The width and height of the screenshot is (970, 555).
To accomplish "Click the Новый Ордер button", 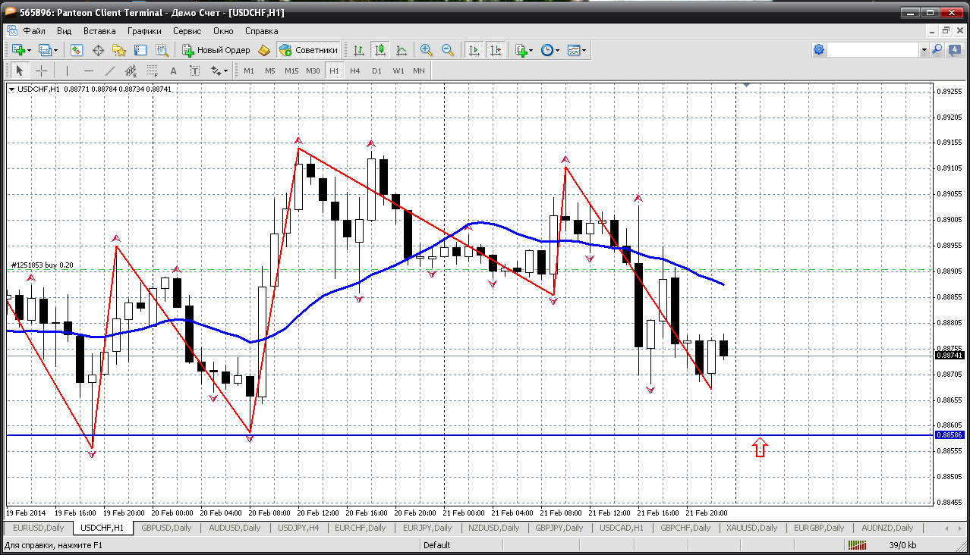I will click(216, 50).
